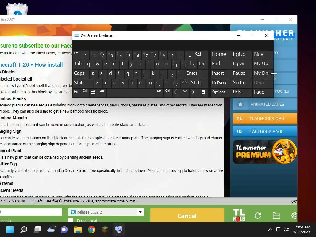Switch to On-Screen Keyboard taskbar icon
Screen dimensions: 316x237
118,230
